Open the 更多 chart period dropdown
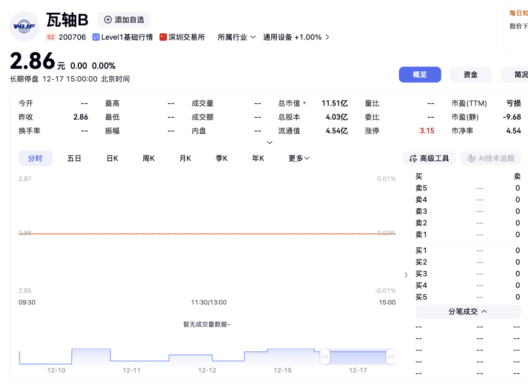This screenshot has height=390, width=528. coord(299,158)
